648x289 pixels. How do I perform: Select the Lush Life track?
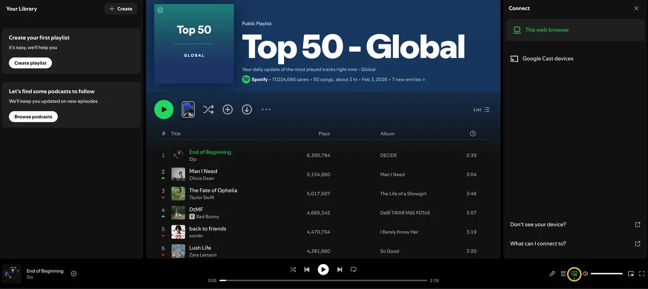tap(200, 248)
